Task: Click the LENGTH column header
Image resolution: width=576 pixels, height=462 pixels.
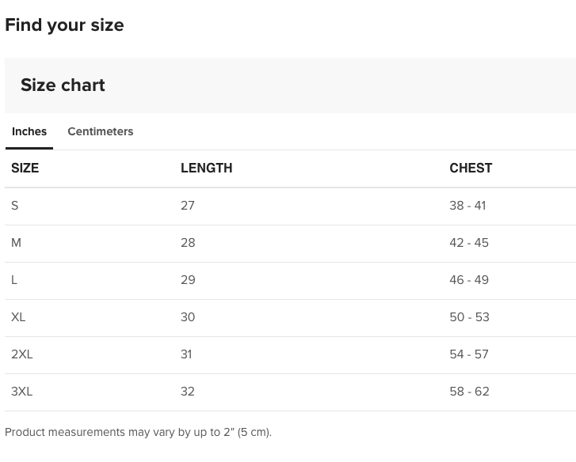Action: coord(206,168)
